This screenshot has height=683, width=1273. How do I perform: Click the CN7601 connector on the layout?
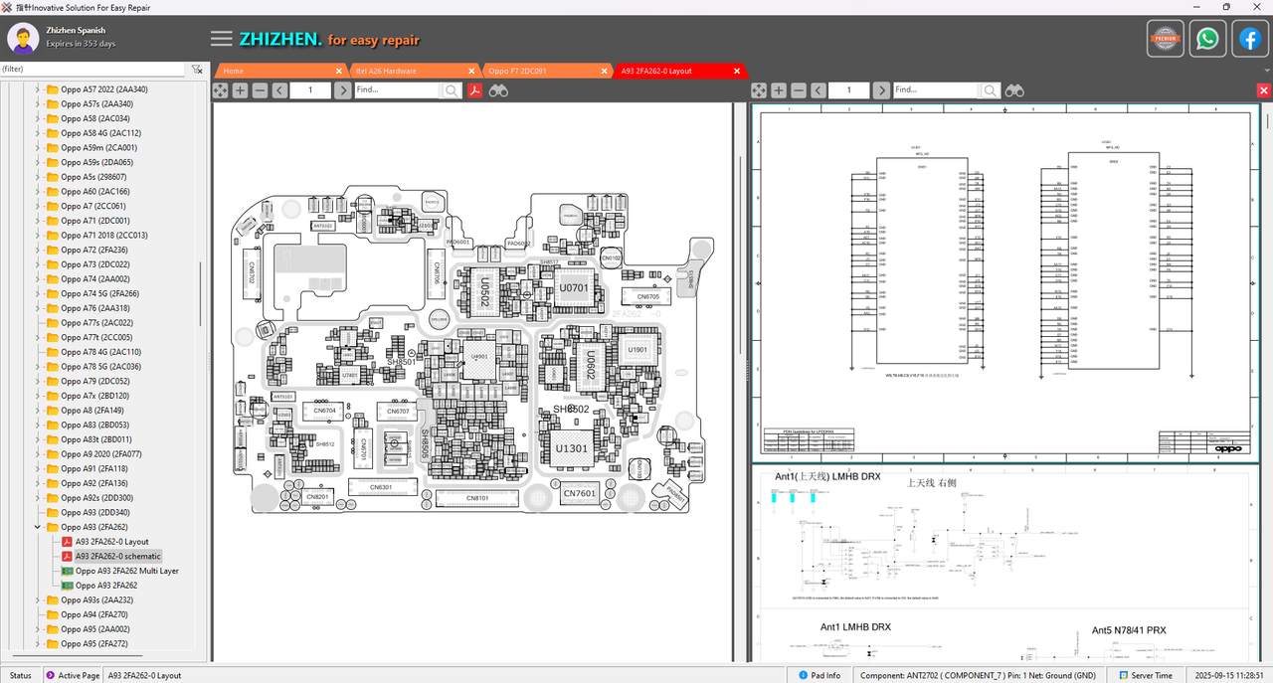click(580, 493)
